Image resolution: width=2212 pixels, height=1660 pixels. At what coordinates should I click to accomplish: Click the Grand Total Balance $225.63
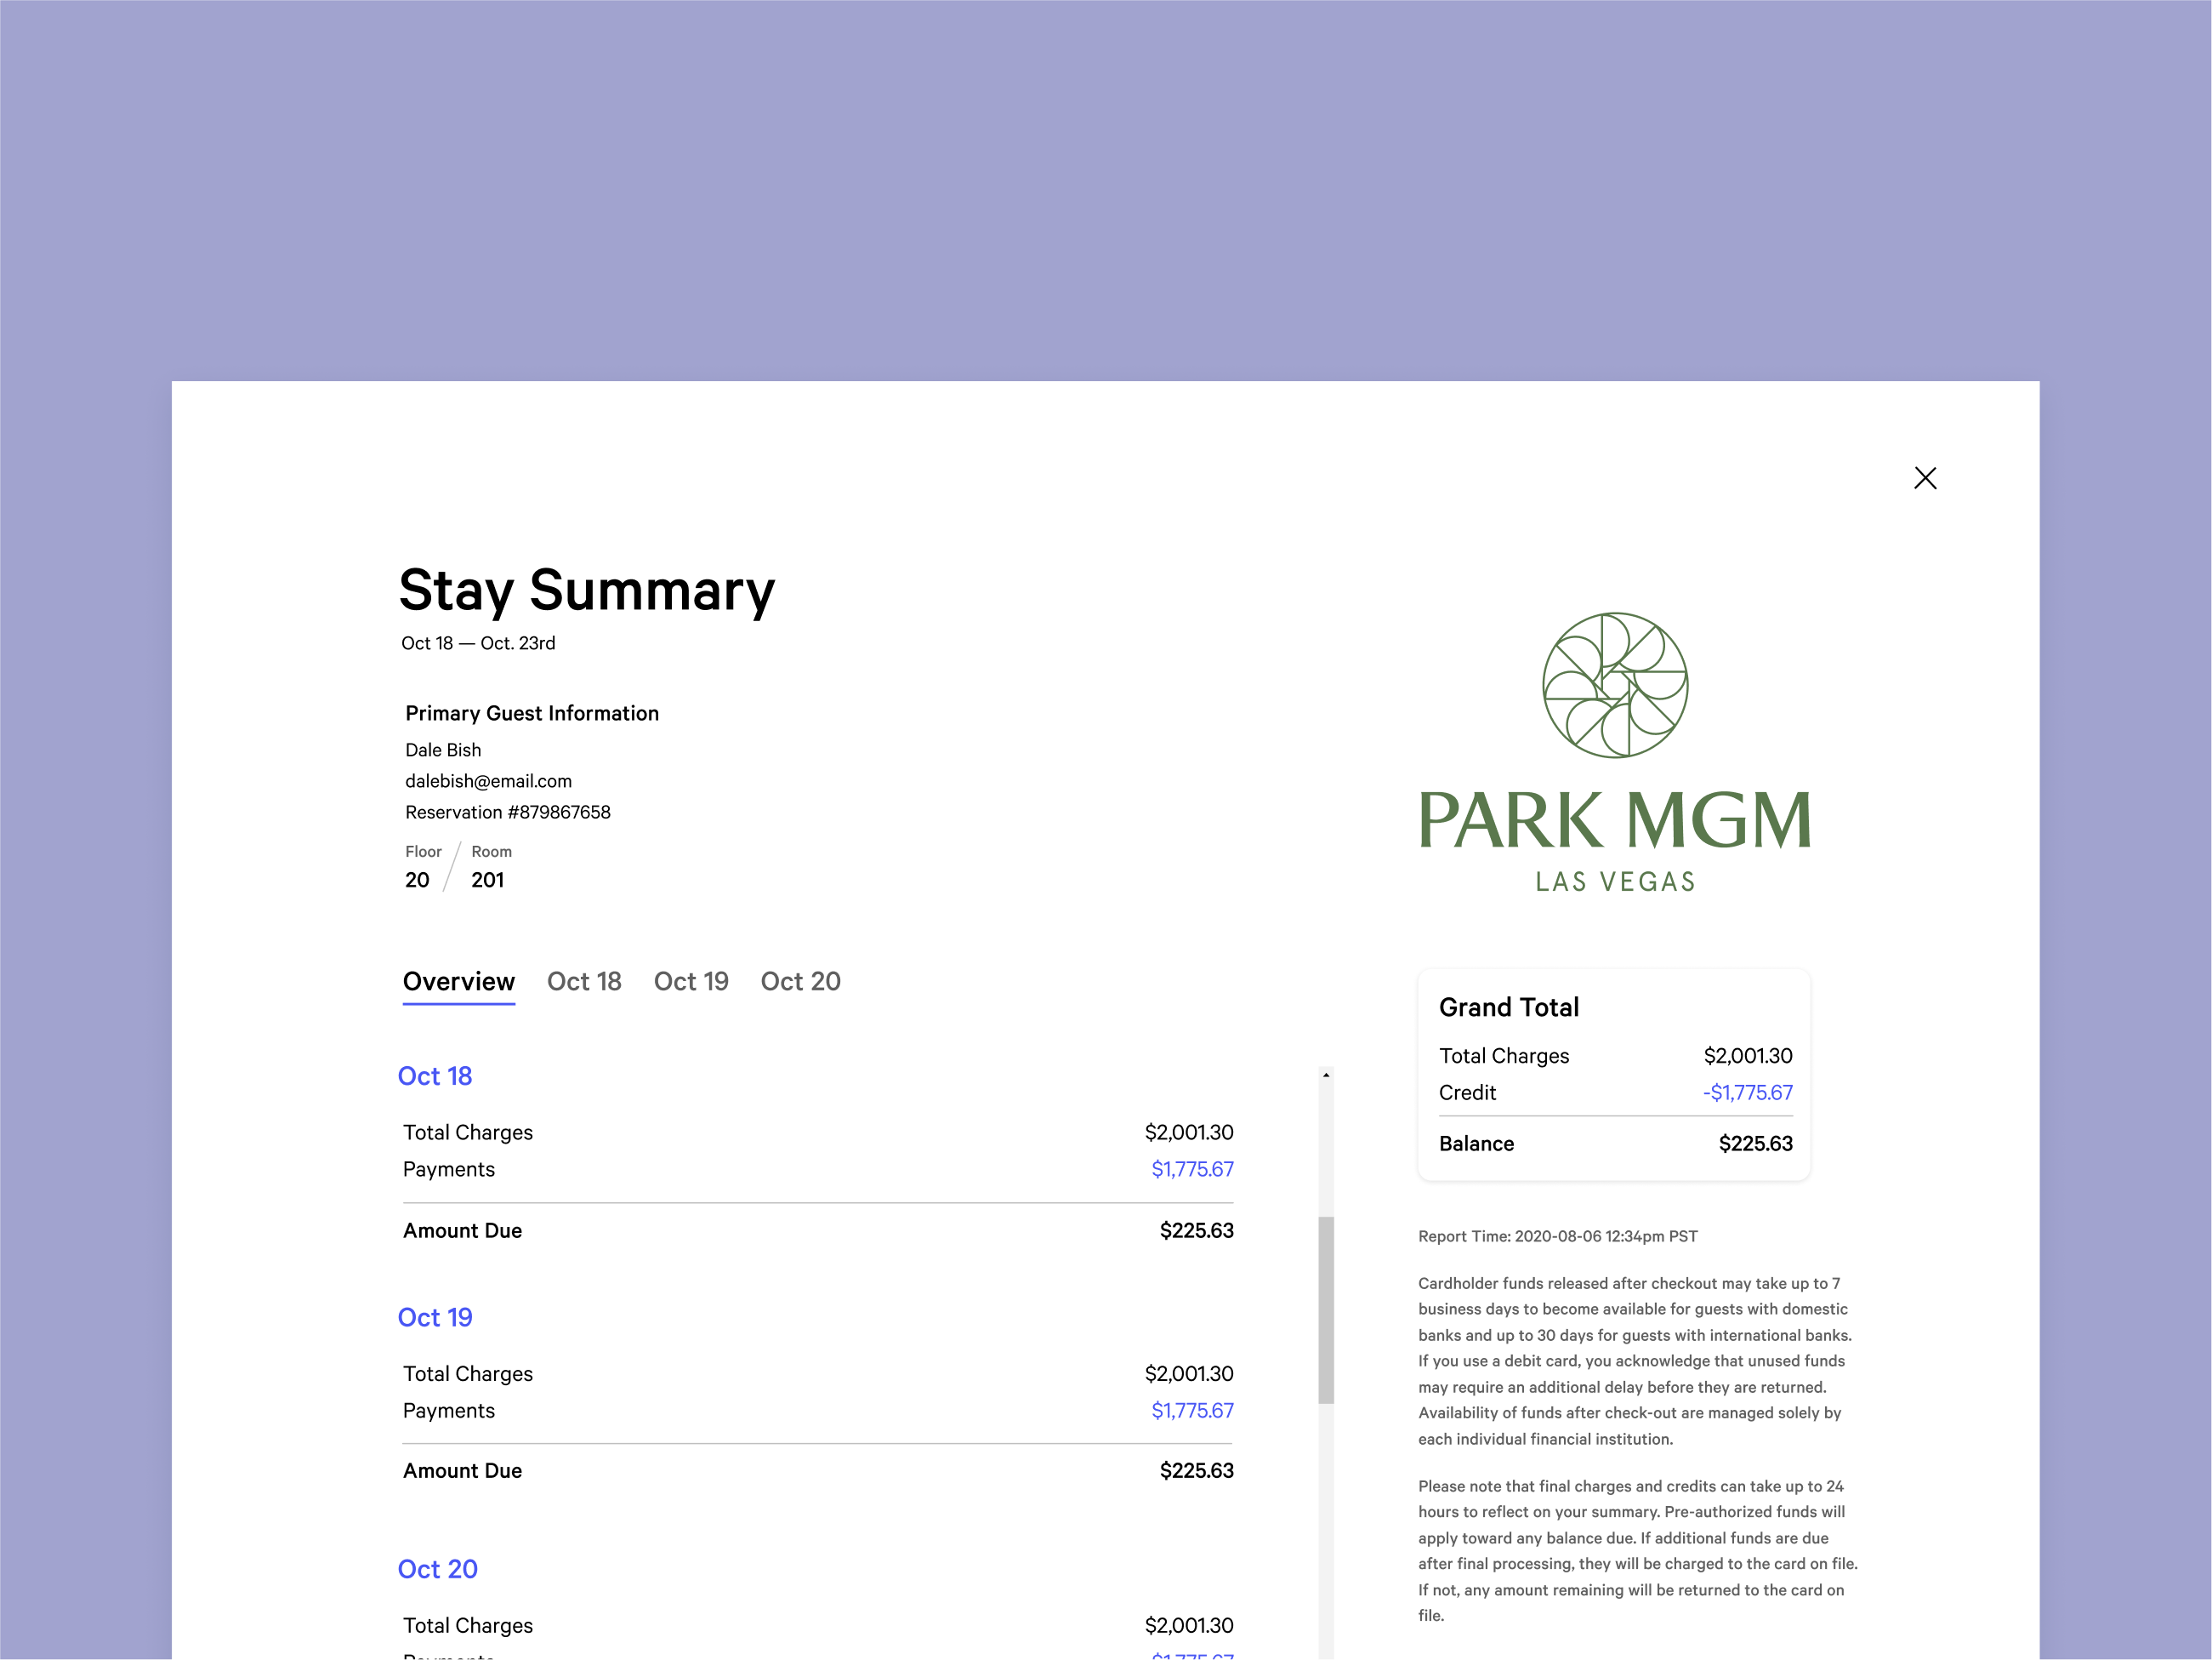tap(1756, 1144)
